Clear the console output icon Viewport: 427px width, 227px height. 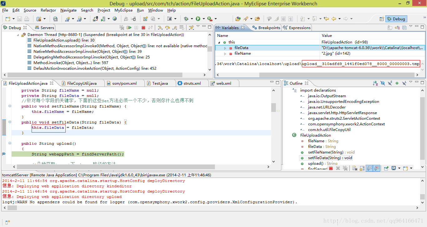tap(355, 168)
